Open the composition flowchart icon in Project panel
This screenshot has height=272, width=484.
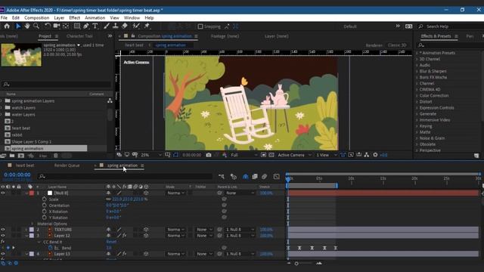(x=110, y=100)
